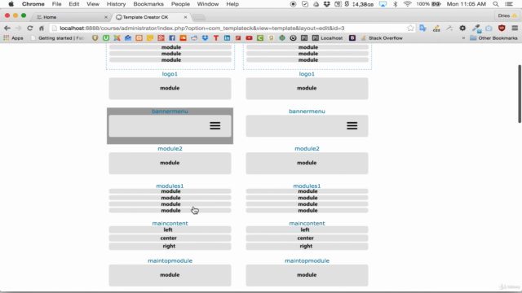The width and height of the screenshot is (522, 293).
Task: Open the Dries profile button
Action: click(507, 15)
